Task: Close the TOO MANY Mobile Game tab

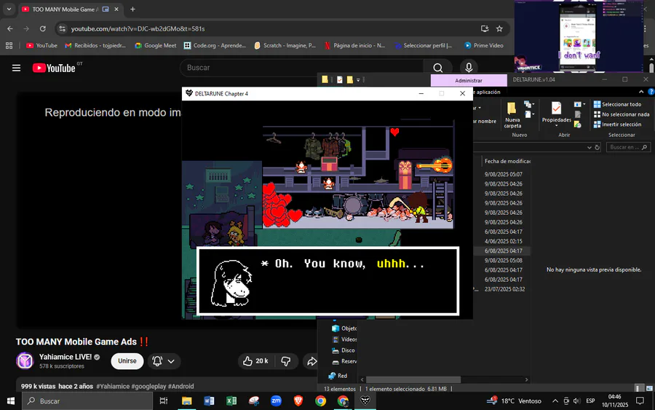Action: pos(116,9)
